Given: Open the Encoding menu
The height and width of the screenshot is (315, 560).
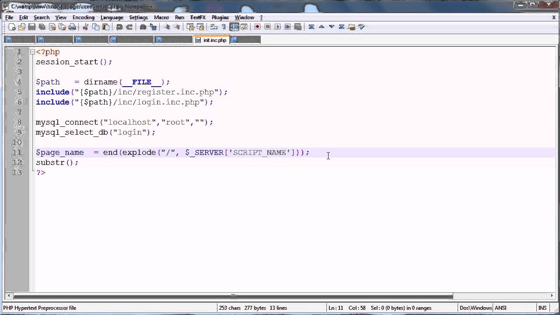Looking at the screenshot, I should pos(84,17).
